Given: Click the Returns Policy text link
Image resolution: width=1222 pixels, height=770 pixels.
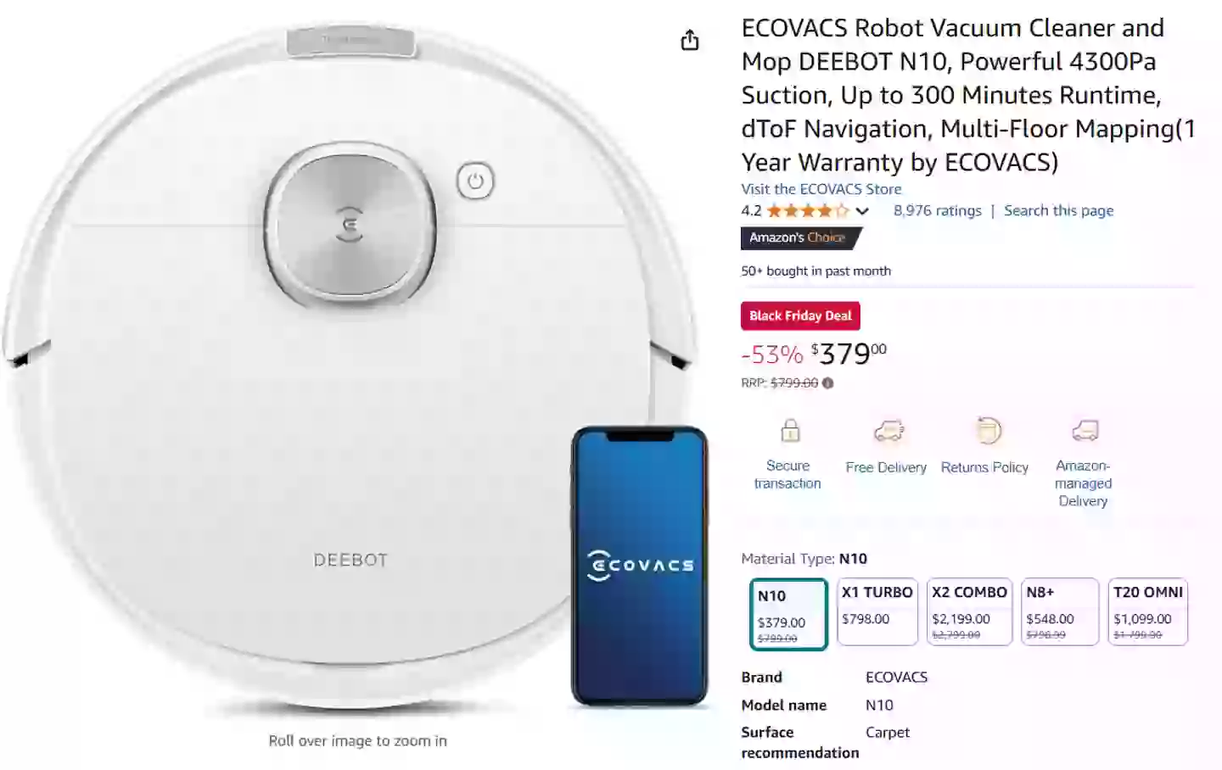Looking at the screenshot, I should (x=984, y=467).
